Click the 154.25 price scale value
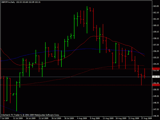 [156, 64]
